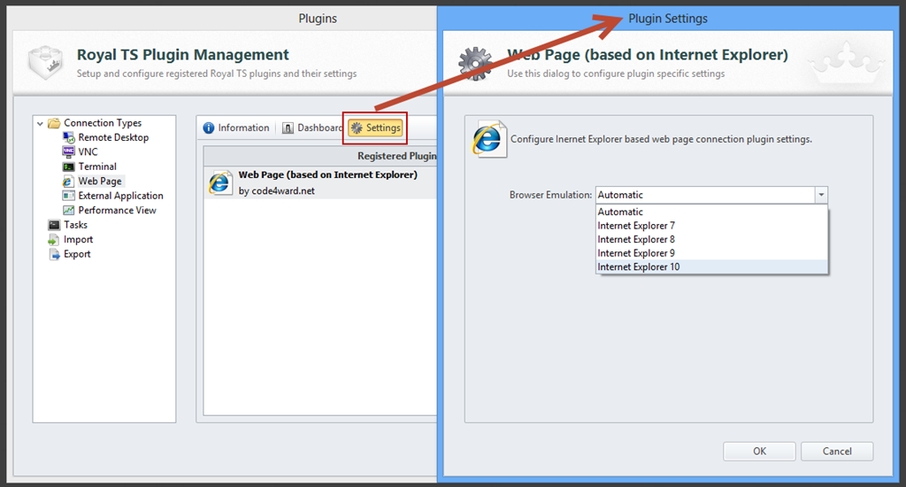This screenshot has height=487, width=906.
Task: Choose Internet Explorer 9 option
Action: coord(712,253)
